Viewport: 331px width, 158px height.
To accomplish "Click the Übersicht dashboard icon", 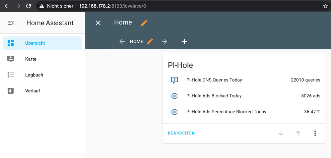I will pyautogui.click(x=11, y=43).
